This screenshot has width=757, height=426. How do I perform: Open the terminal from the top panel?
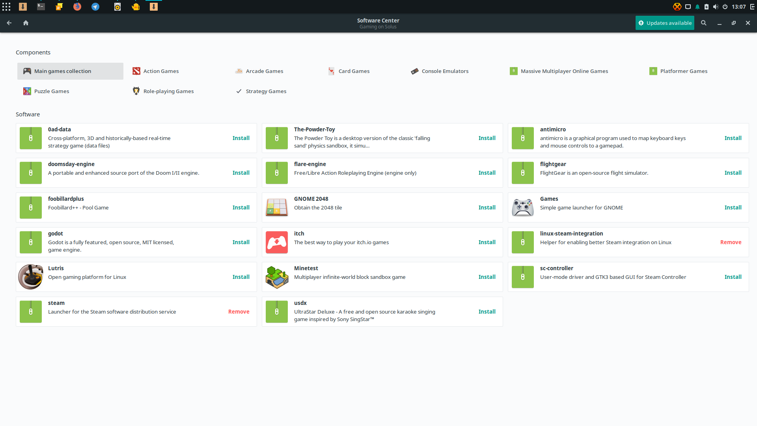click(41, 7)
